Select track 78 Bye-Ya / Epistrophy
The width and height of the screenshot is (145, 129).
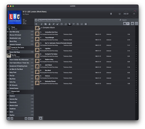(x=85, y=44)
